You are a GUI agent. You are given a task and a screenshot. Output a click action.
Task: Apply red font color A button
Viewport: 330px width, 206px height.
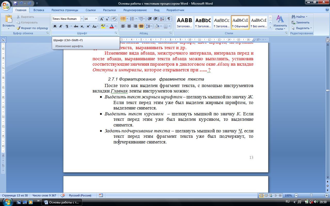(112, 26)
